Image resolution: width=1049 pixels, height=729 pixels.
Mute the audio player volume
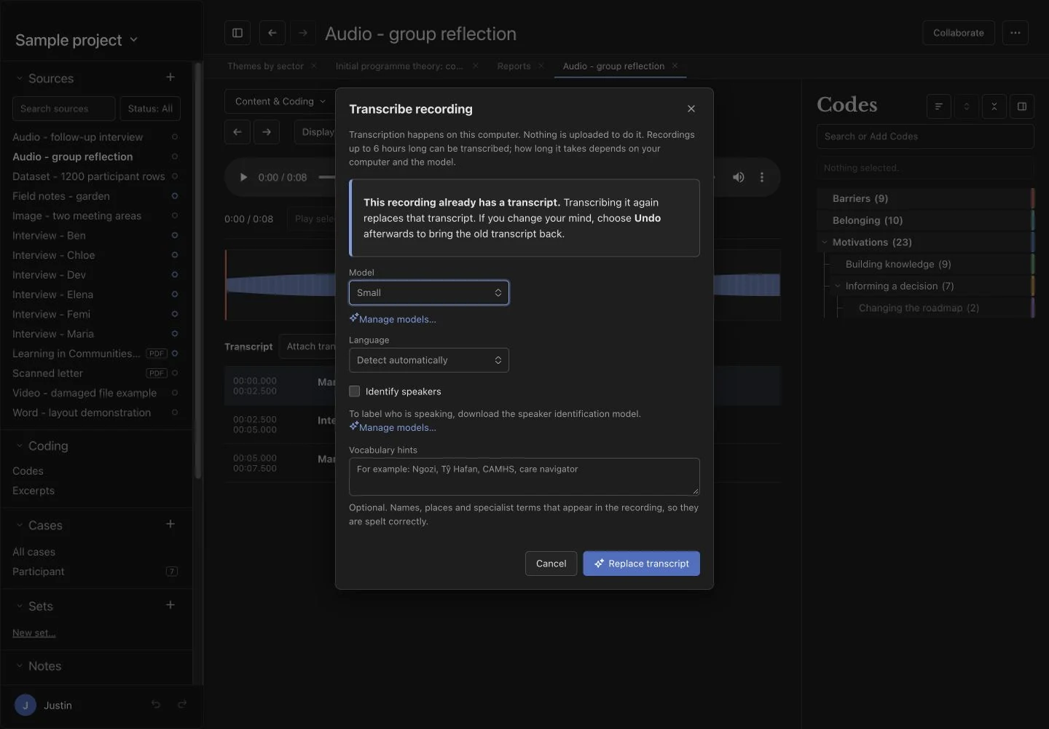click(739, 177)
